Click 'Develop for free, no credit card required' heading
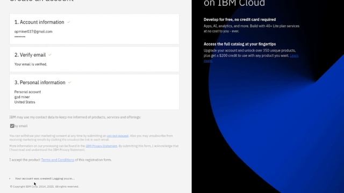This screenshot has width=344, height=193. point(240,19)
